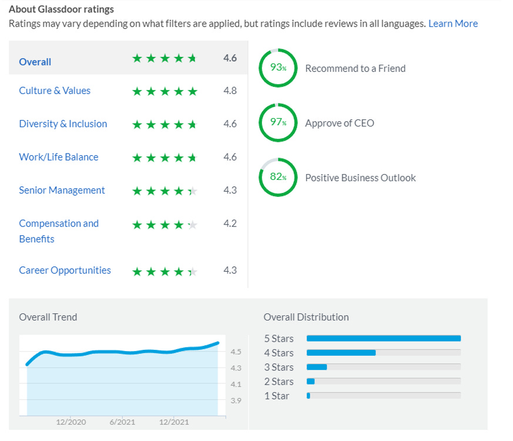Click the Approve of CEO text
The width and height of the screenshot is (513, 441).
[x=340, y=123]
